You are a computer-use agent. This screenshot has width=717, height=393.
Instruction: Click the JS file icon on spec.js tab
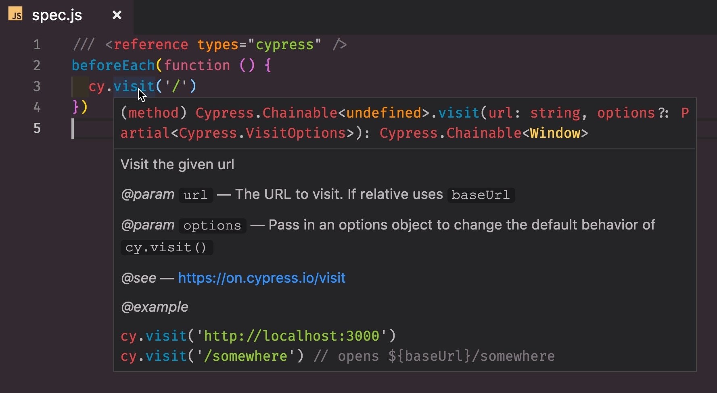15,14
